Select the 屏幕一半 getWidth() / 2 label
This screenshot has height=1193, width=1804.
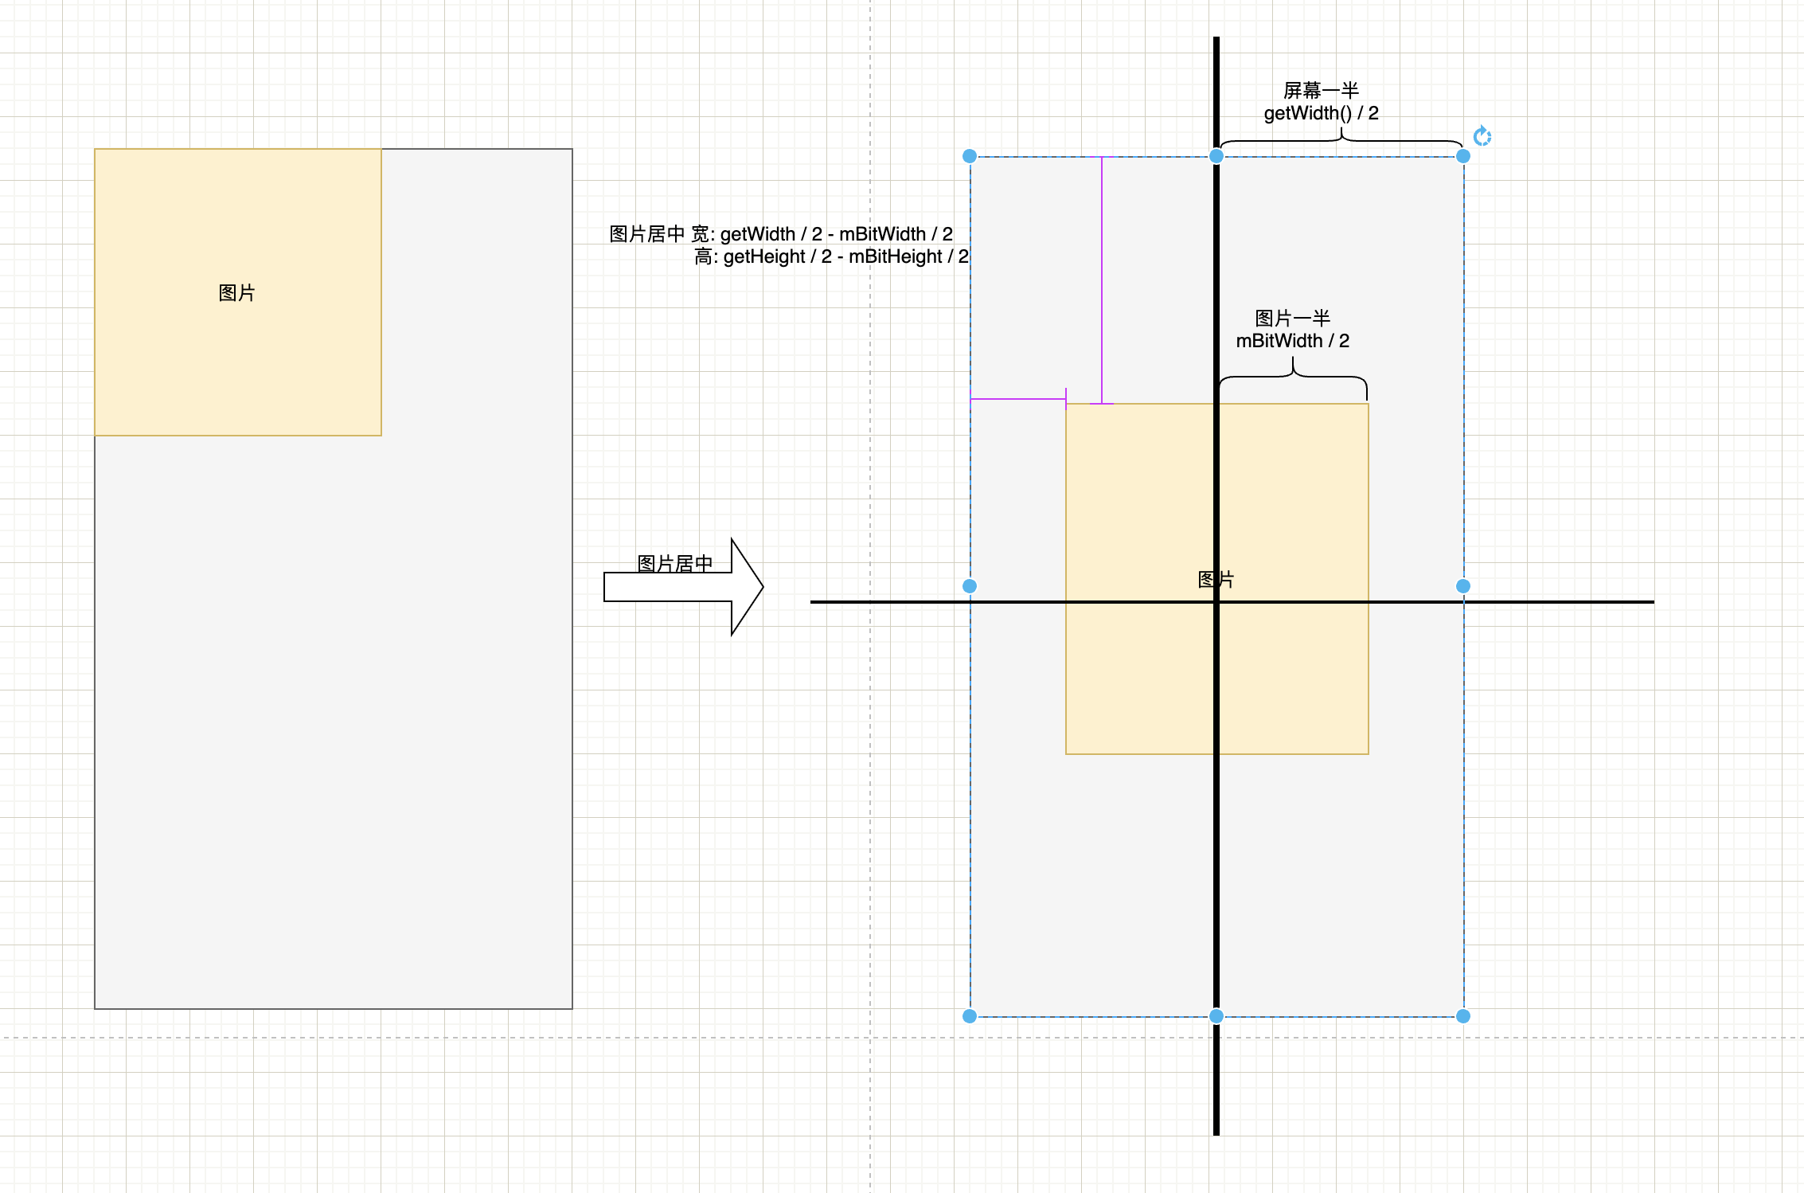(1323, 101)
